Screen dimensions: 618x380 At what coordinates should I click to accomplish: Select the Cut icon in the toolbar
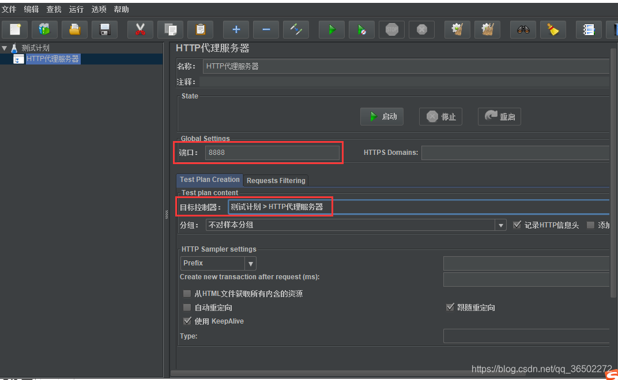(x=141, y=29)
